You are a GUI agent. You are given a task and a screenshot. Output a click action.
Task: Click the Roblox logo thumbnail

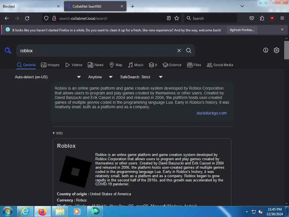pyautogui.click(x=75, y=172)
